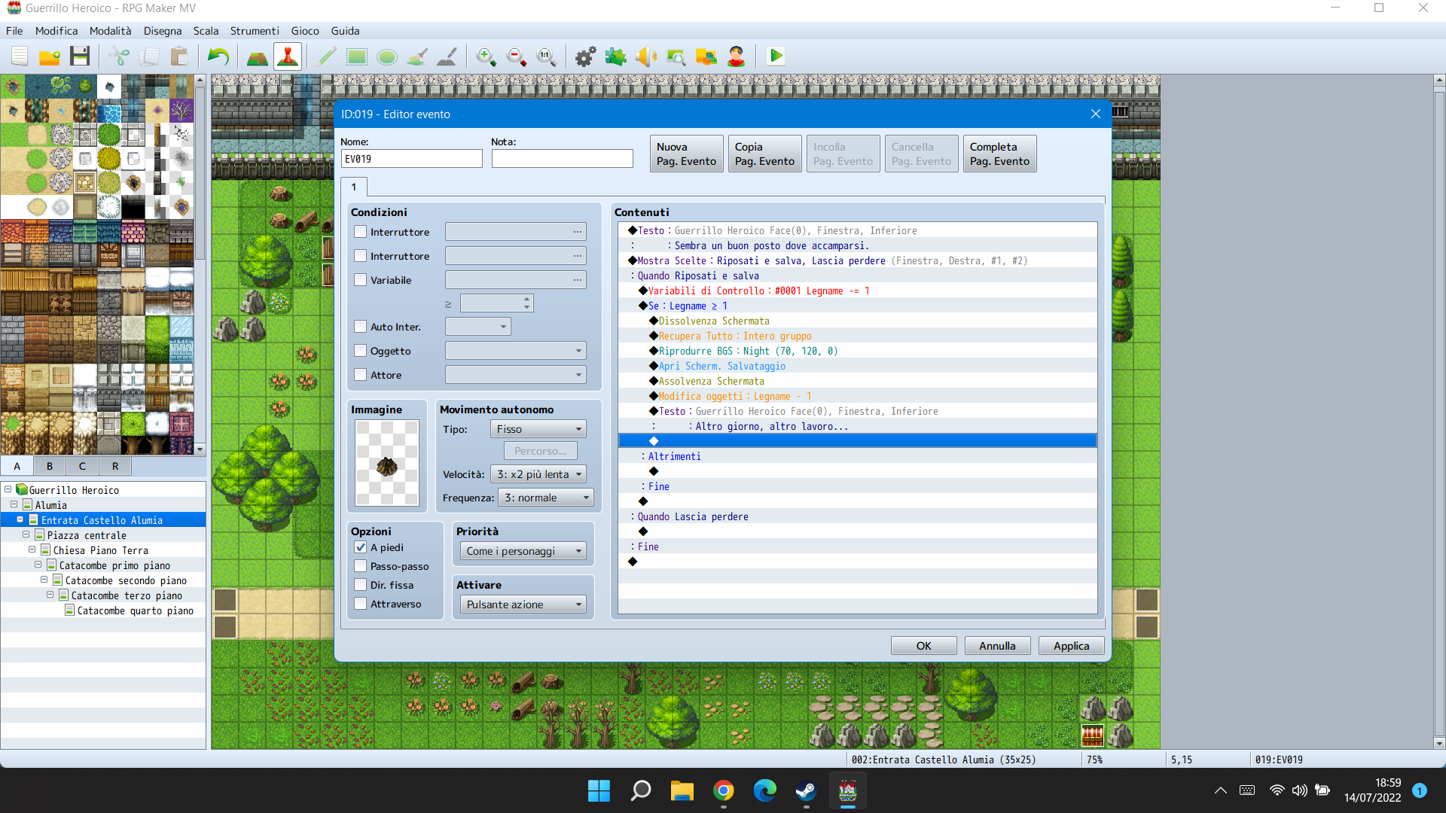Click the event Immagine preview thumbnail

(387, 463)
